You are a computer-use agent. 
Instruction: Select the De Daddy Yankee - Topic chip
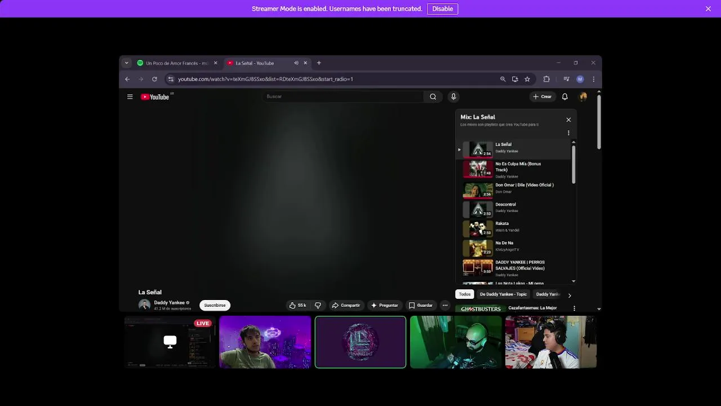pos(503,294)
